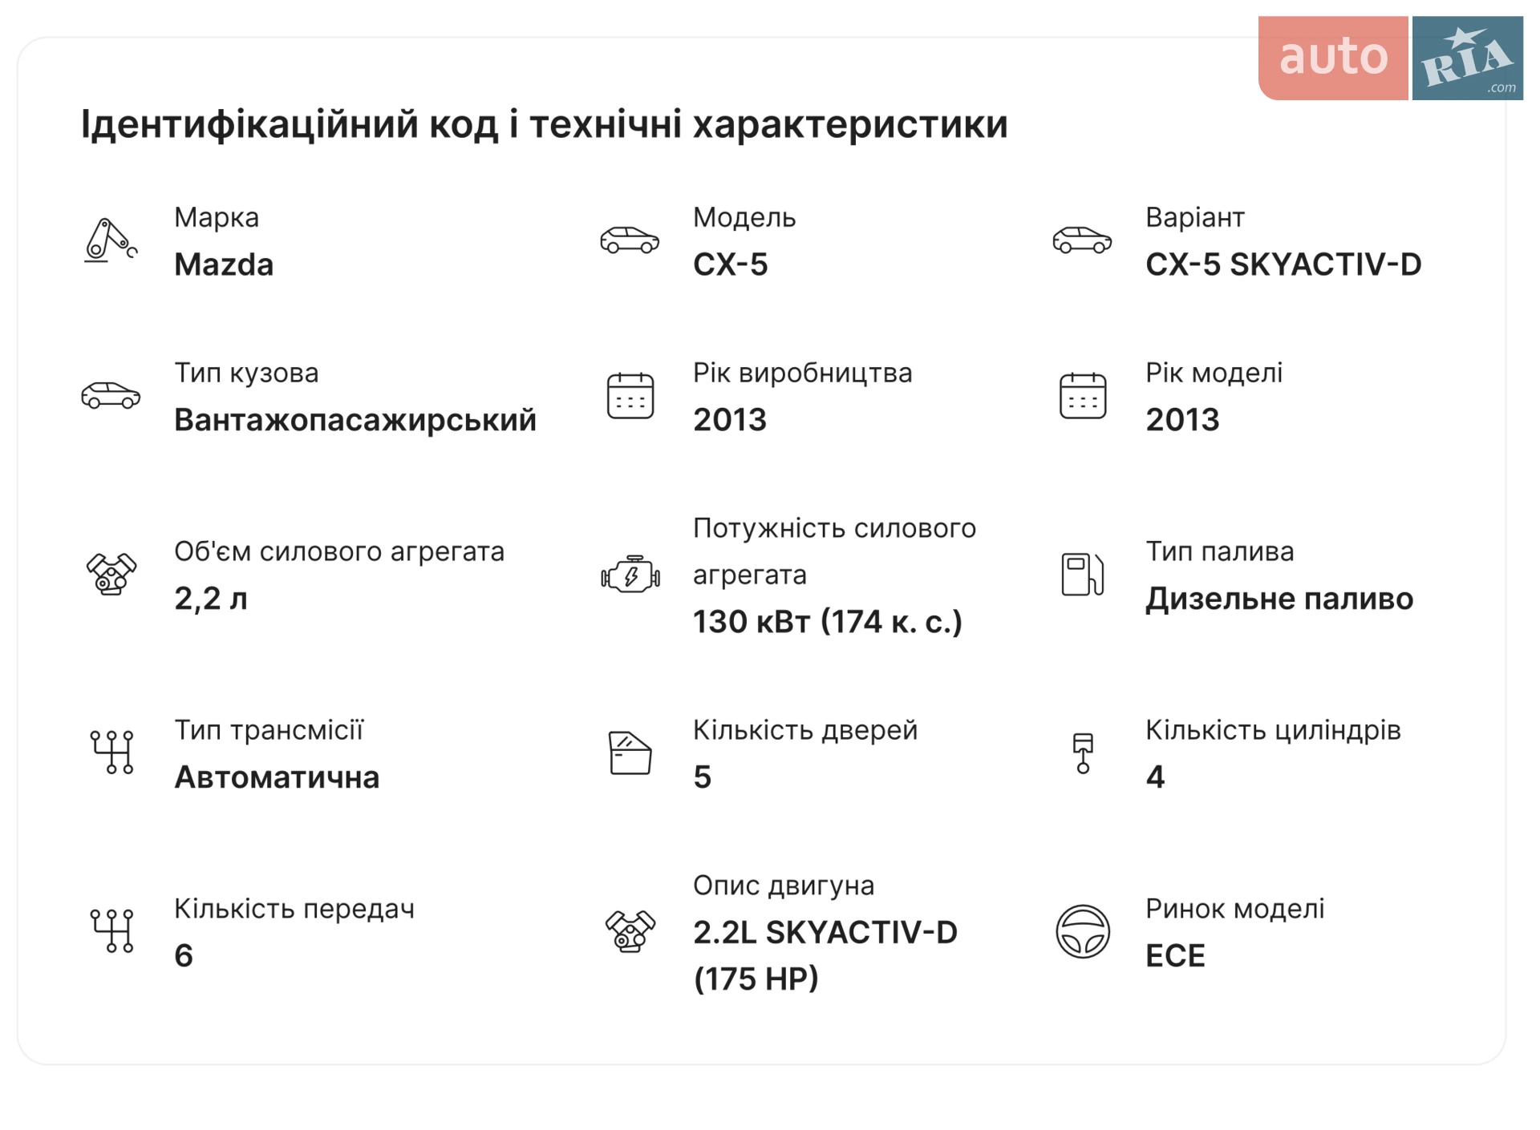Viewport: 1540px width, 1130px height.
Task: Click the gearbox icon beside Кількість передач
Action: 111,931
